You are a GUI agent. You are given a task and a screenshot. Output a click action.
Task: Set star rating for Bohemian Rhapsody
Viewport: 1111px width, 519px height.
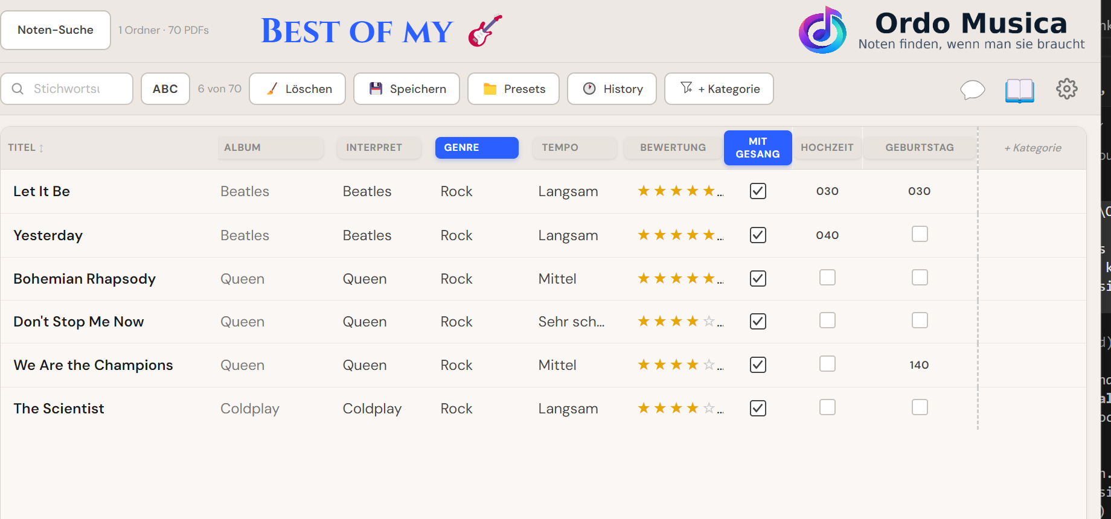tap(677, 279)
